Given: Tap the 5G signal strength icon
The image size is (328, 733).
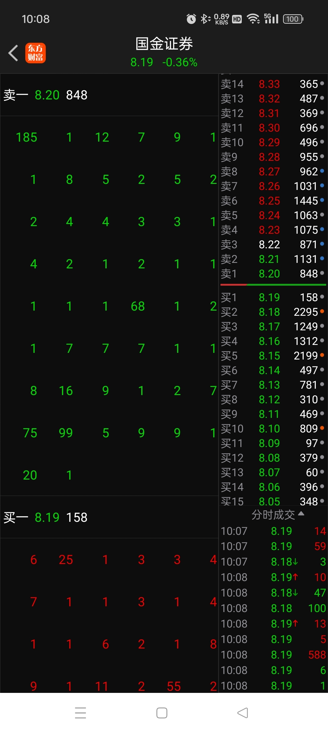Looking at the screenshot, I should coord(271,19).
